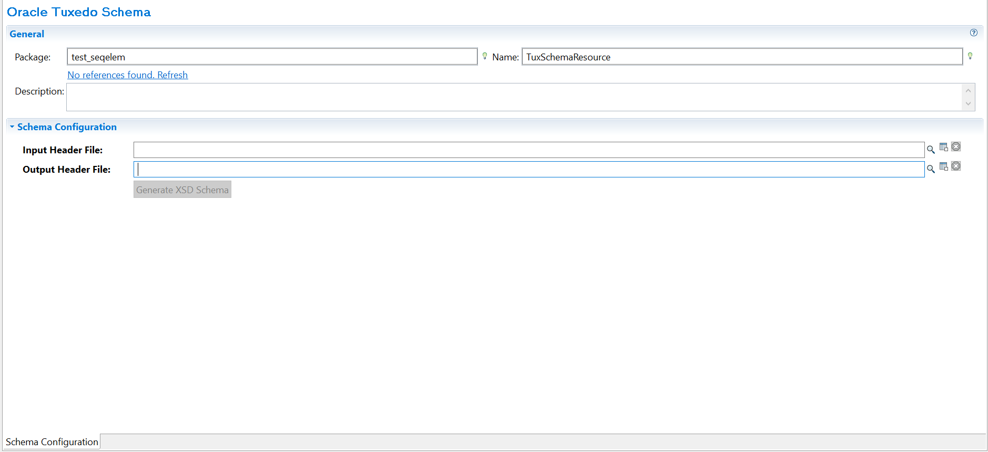Collapse the Schema Configuration section

[x=12, y=127]
